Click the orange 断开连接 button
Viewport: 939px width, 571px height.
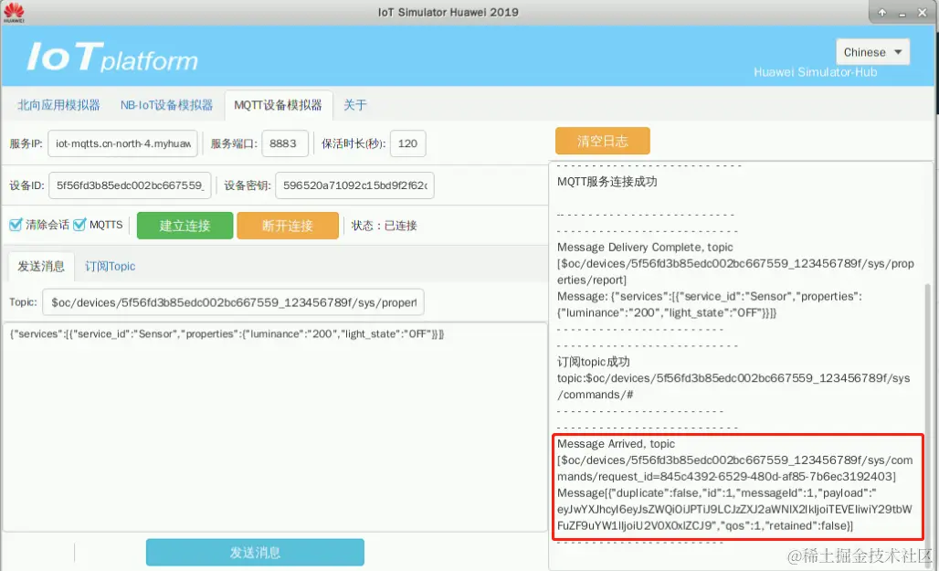click(x=288, y=226)
